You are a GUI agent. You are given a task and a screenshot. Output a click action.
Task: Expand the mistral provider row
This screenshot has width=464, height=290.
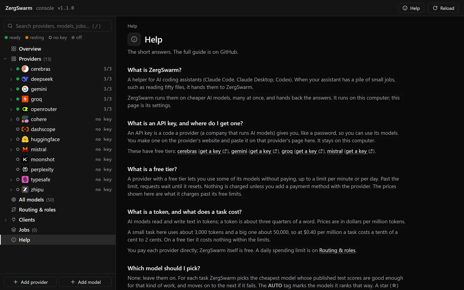[x=11, y=150]
